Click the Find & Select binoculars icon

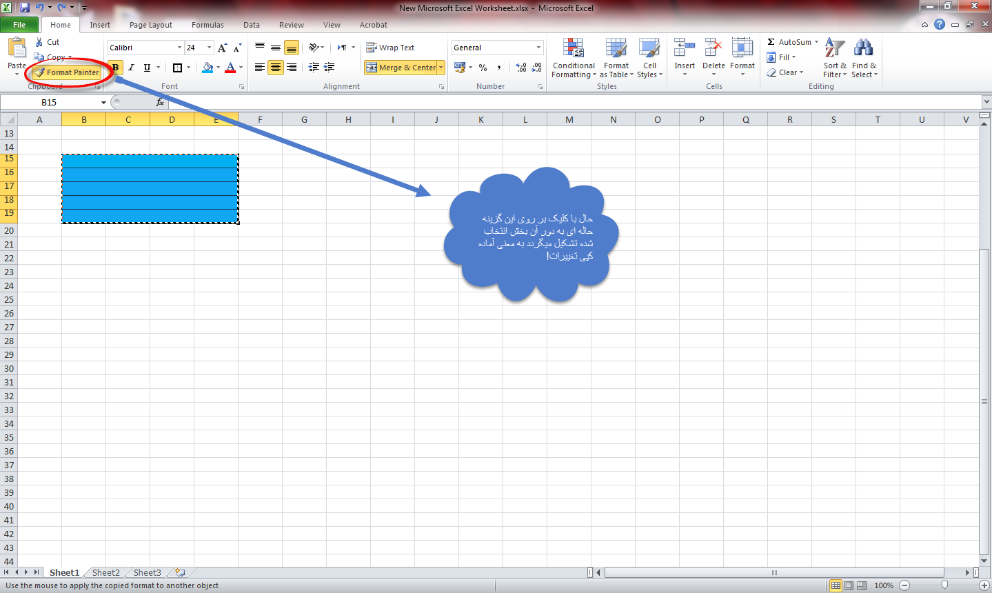(x=863, y=48)
